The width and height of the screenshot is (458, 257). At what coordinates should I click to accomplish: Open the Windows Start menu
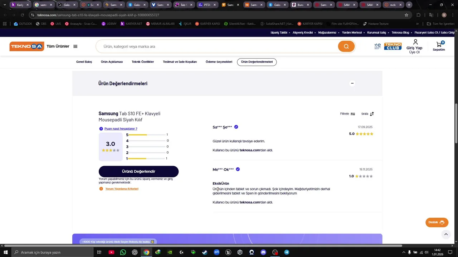[x=6, y=252]
